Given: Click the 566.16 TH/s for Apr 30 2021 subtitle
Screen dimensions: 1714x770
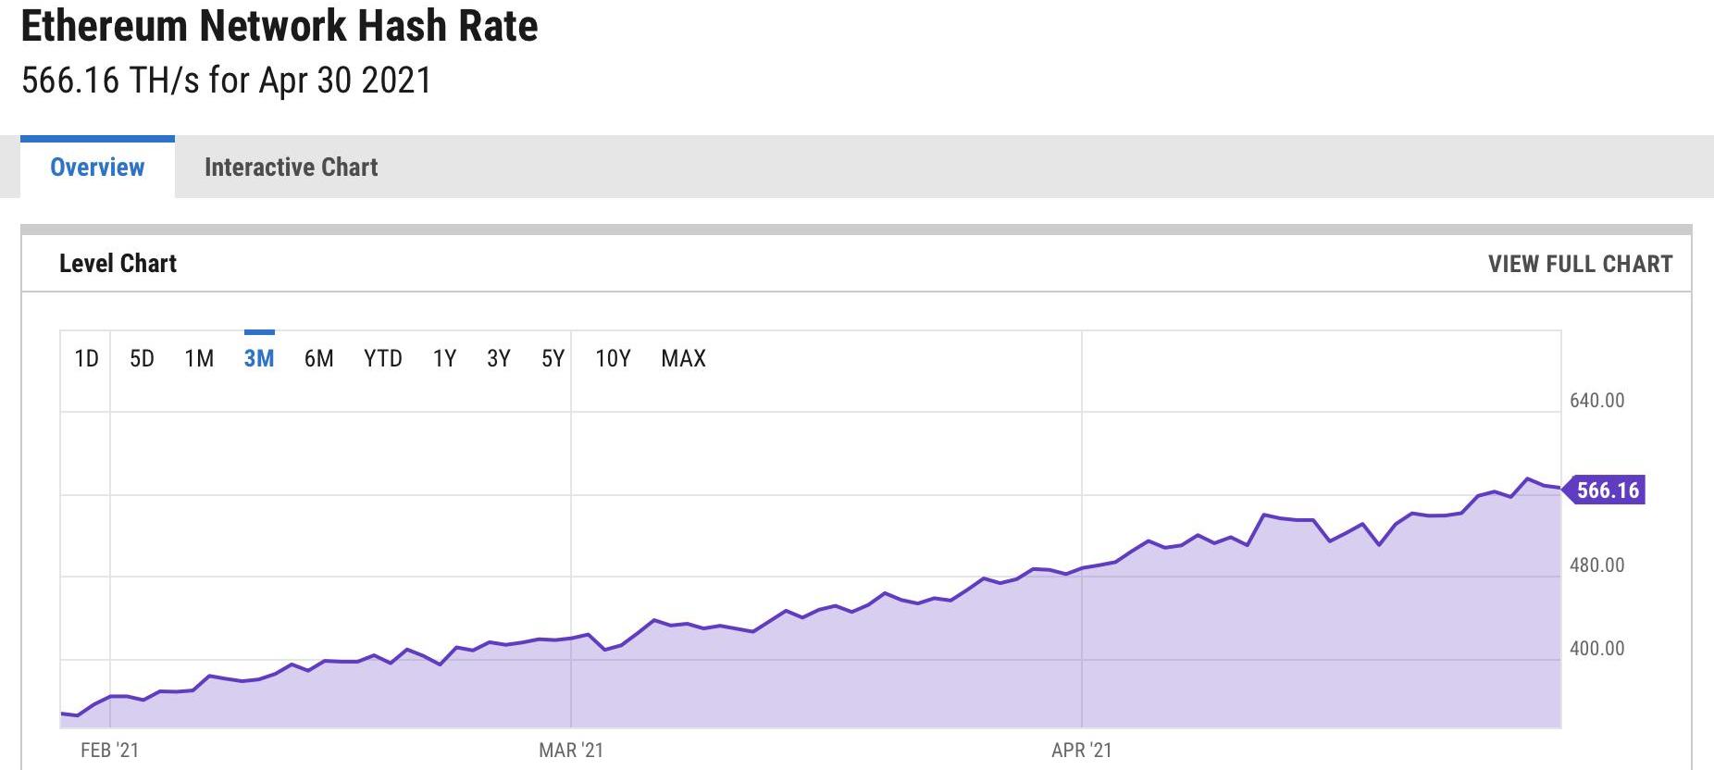Looking at the screenshot, I should coord(227,81).
